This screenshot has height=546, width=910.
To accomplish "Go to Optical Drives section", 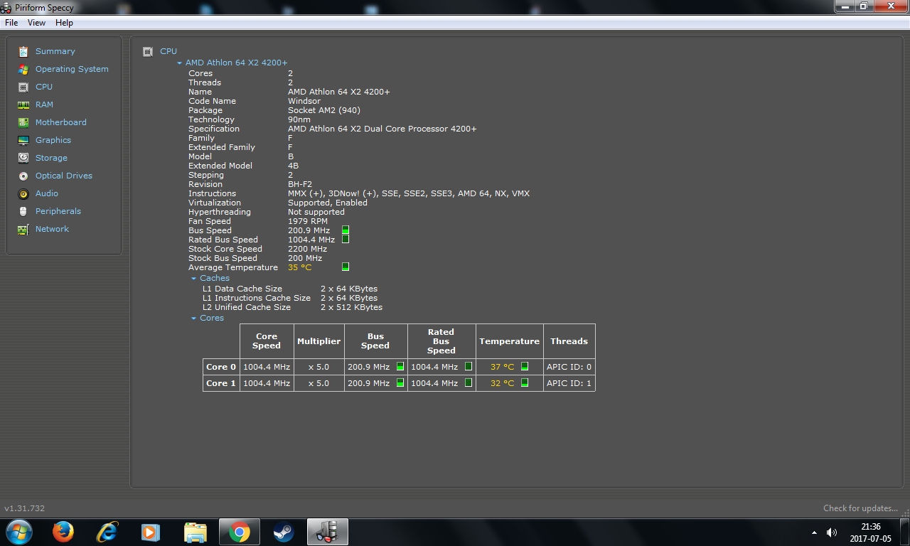I will click(x=63, y=176).
